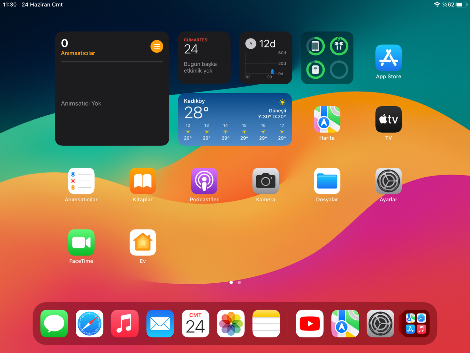Tap the 11:30 clock in status bar
Screen dimensions: 470x353
tap(10, 5)
